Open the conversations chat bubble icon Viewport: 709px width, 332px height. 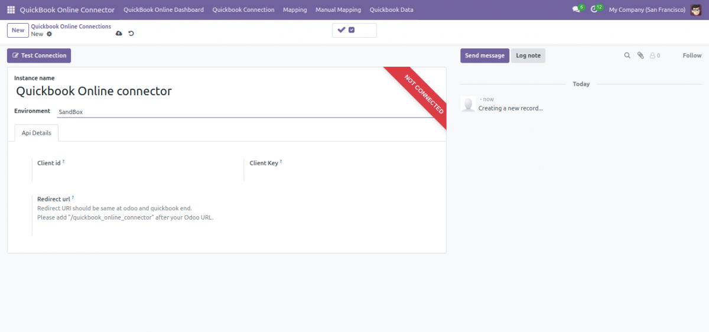[577, 9]
